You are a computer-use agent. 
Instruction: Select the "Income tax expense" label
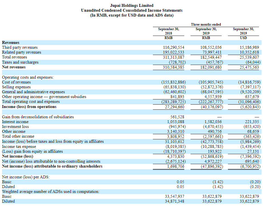click(x=19, y=147)
